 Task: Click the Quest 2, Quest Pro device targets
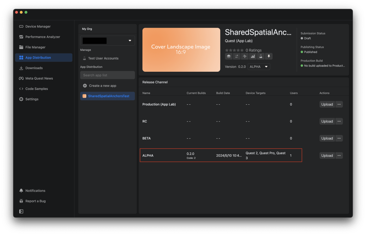(266, 156)
